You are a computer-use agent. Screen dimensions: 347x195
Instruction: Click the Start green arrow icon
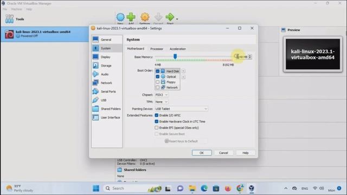point(170,17)
